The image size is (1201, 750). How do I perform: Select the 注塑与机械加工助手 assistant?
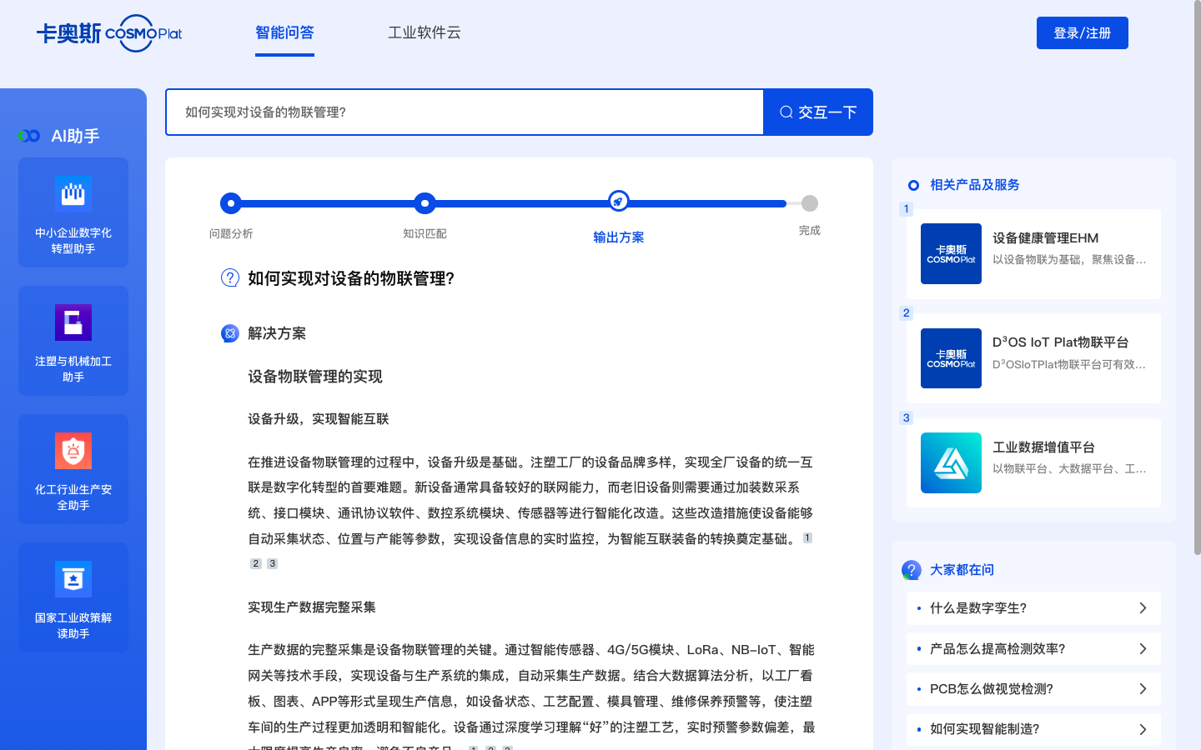click(73, 342)
